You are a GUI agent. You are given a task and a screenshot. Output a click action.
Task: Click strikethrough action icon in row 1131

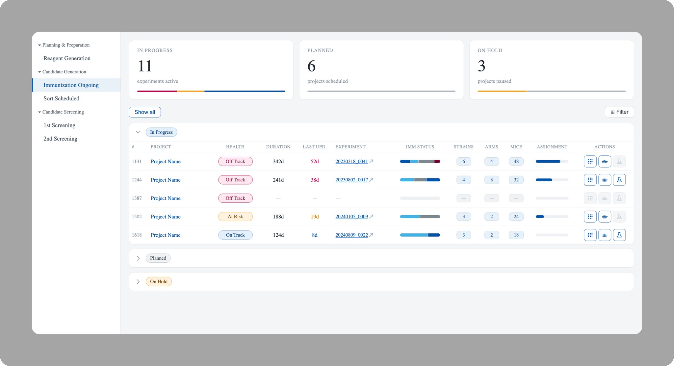click(605, 161)
